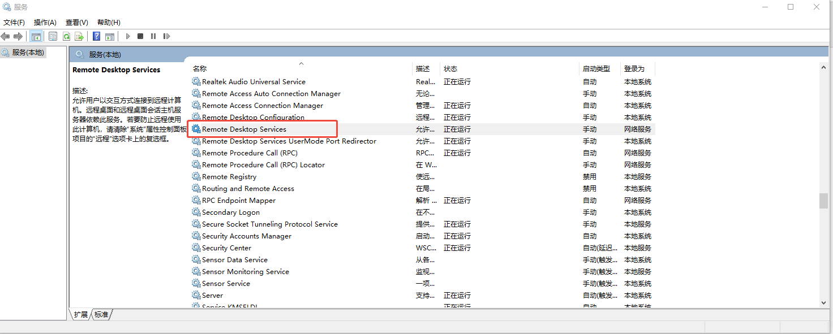Go back with the toolbar back arrow

[6, 36]
